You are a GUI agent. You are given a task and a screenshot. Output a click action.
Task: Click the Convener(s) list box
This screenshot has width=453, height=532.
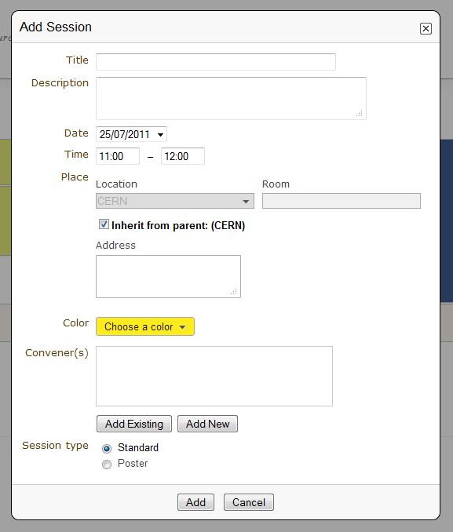tap(214, 376)
